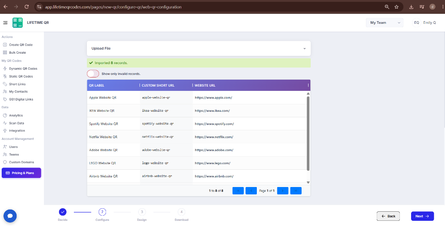Click the netflix-website-qr short URL cell
Viewport: 445px width, 226px height.
coord(166,137)
